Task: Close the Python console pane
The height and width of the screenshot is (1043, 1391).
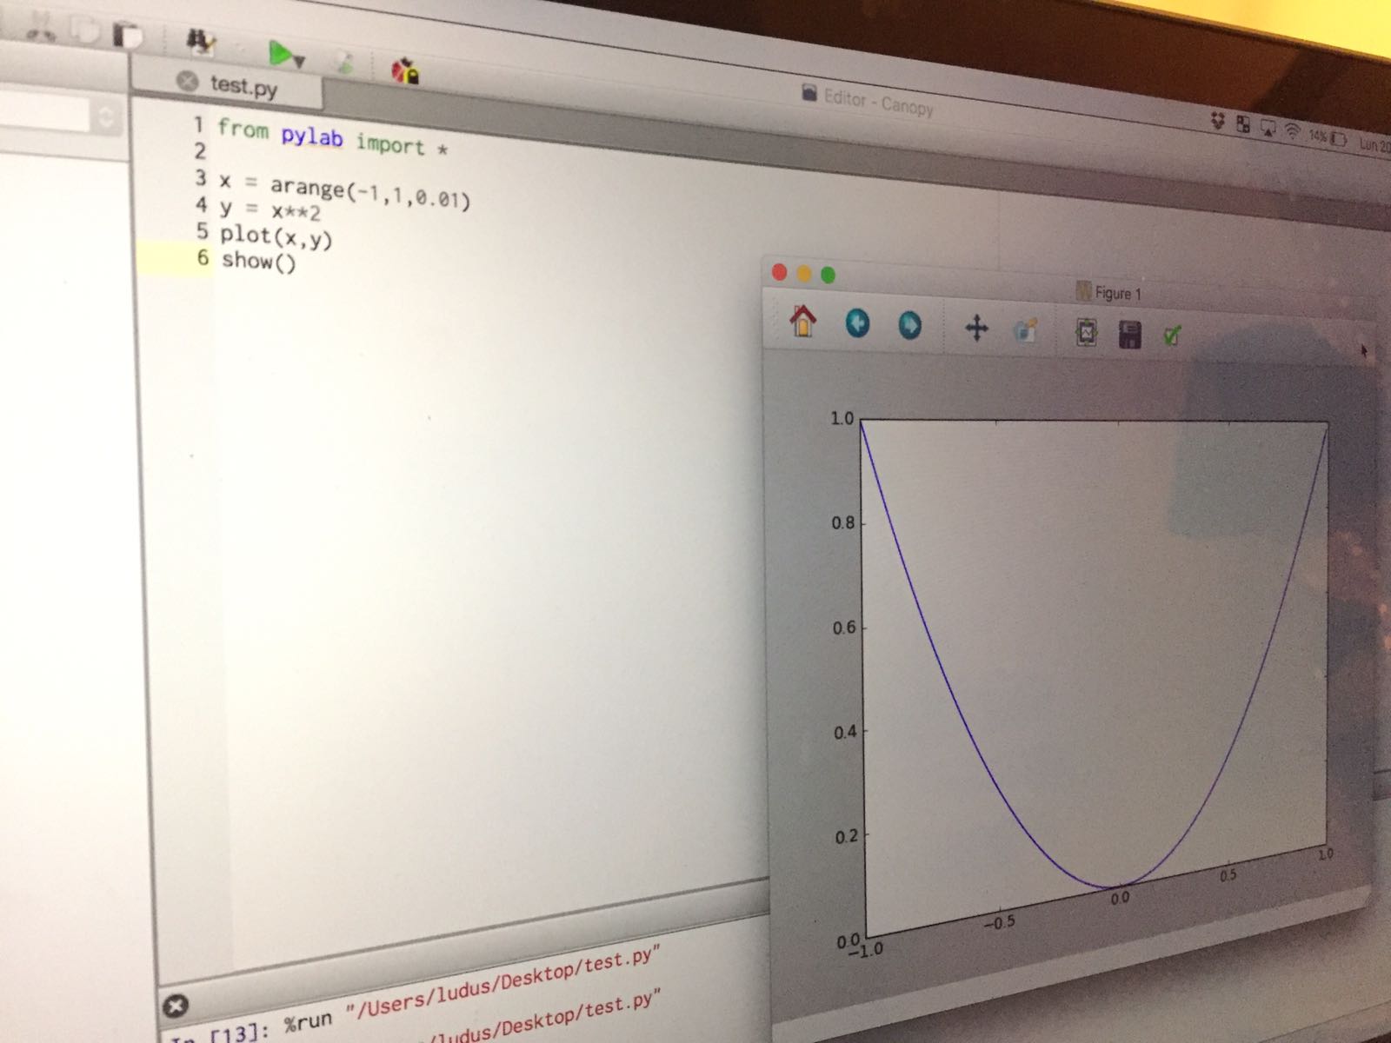Action: 175,1006
